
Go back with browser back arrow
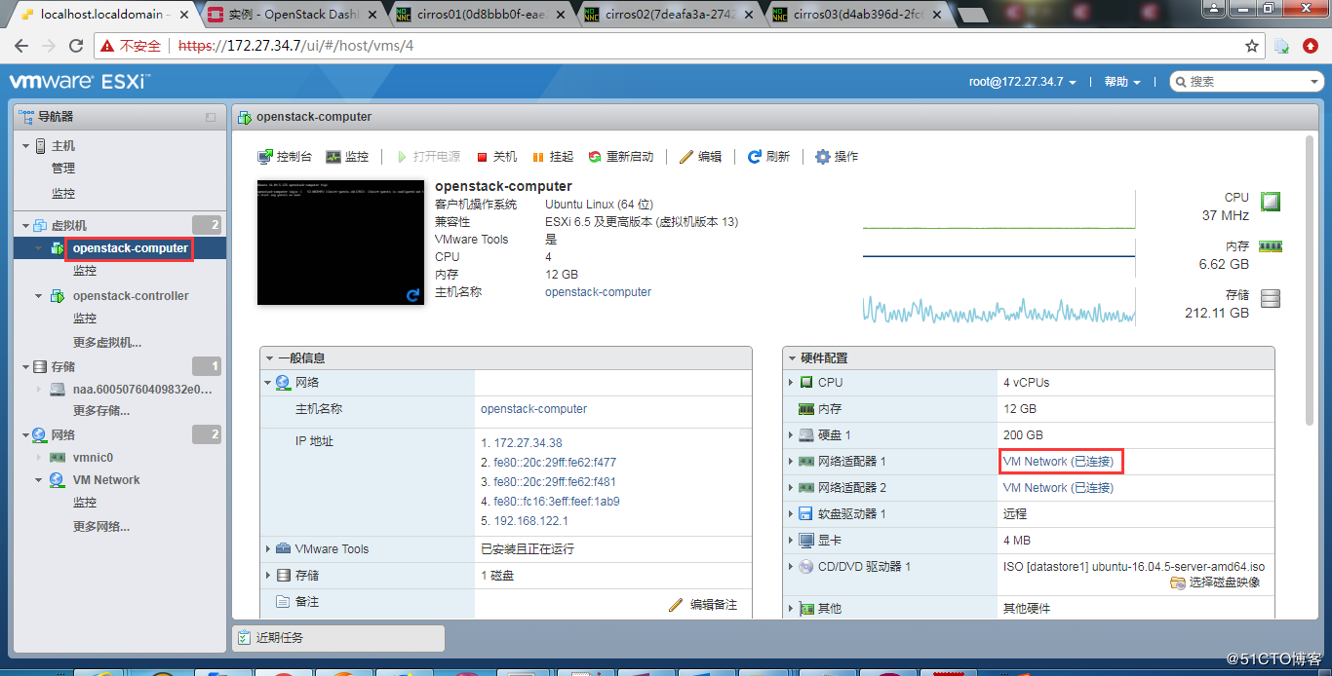coord(22,46)
